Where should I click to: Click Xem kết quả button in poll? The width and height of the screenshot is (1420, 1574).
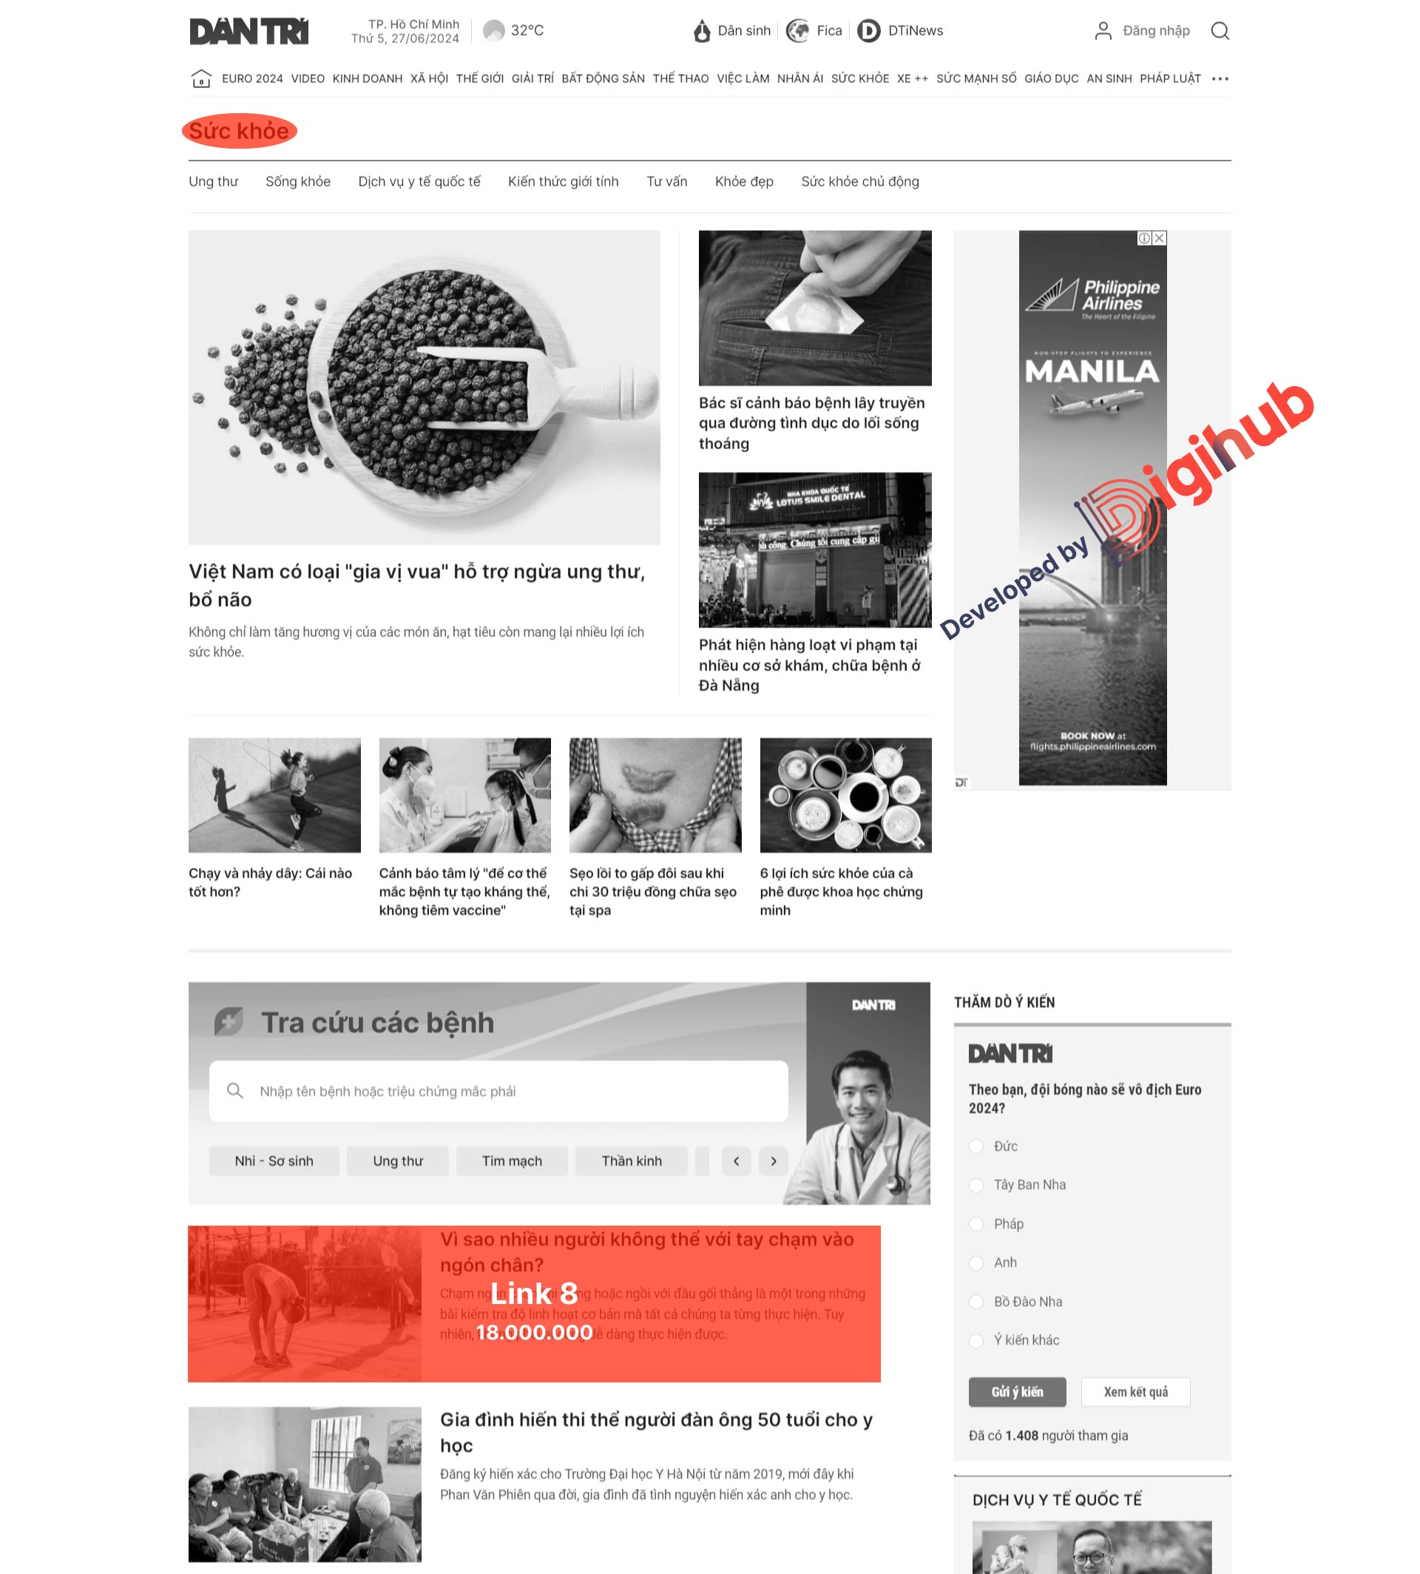click(x=1134, y=1391)
